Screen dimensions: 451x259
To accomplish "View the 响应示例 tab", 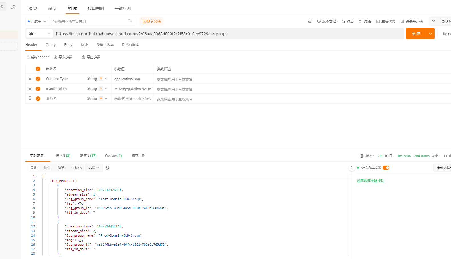I will pyautogui.click(x=138, y=156).
